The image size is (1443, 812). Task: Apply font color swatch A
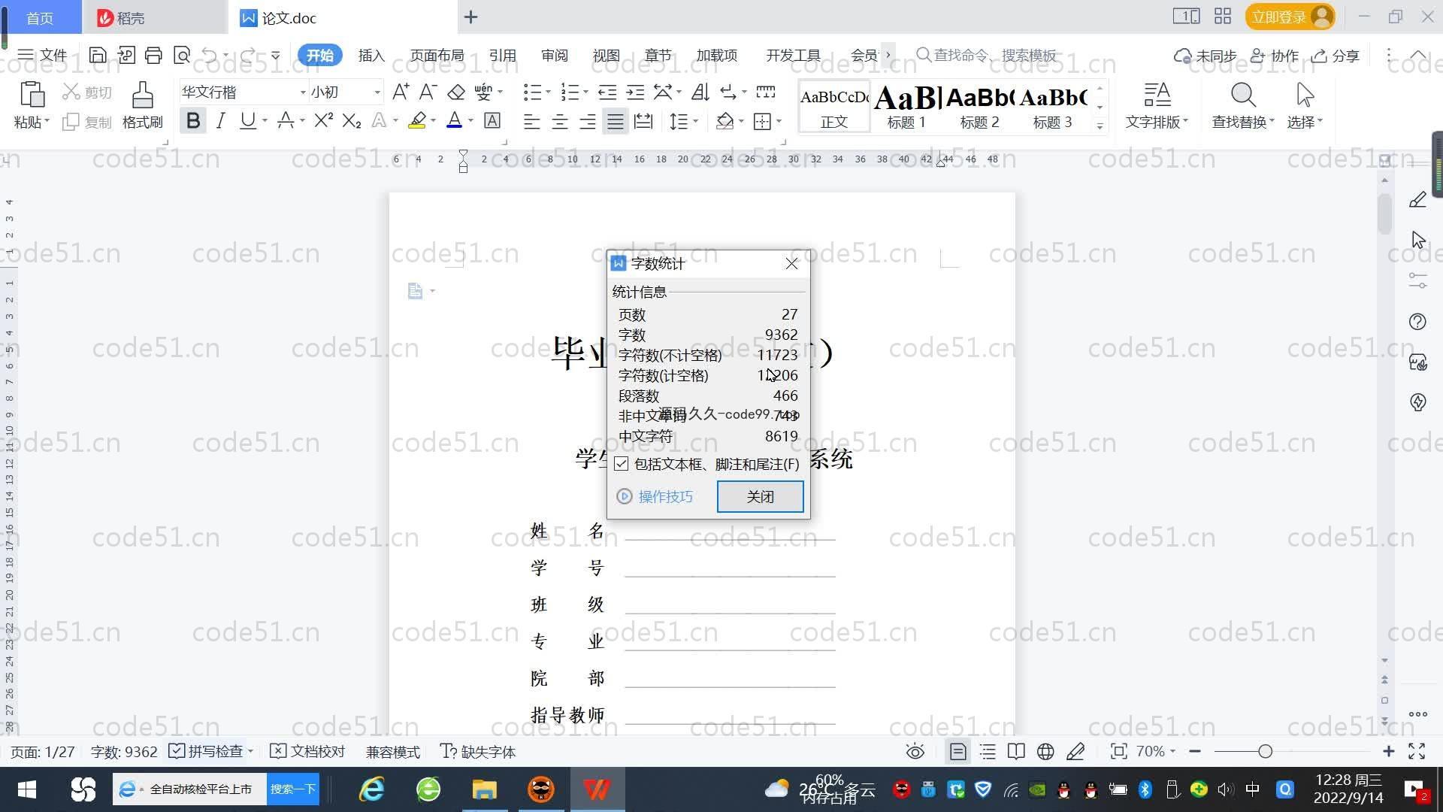click(x=454, y=121)
